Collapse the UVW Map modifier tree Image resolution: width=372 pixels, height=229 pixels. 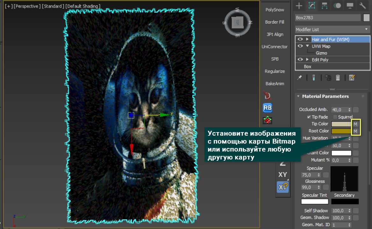click(x=307, y=46)
